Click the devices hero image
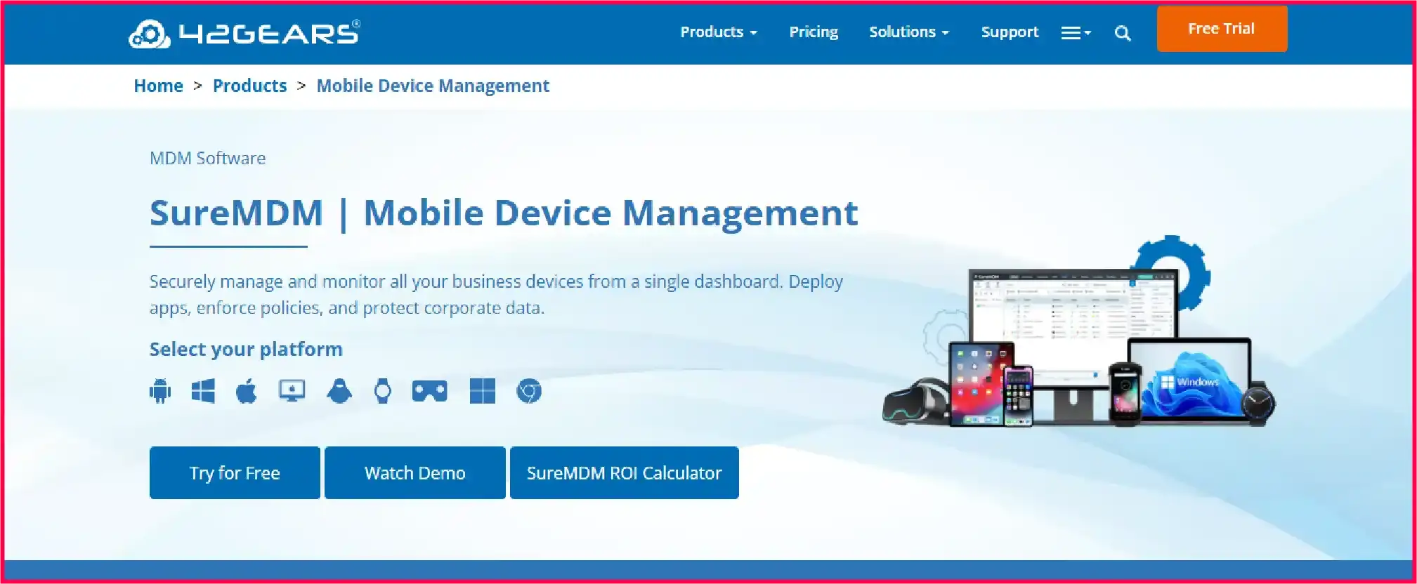This screenshot has width=1417, height=584. (1079, 331)
